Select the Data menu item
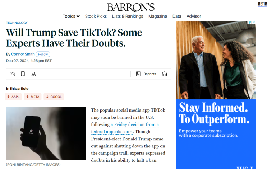This screenshot has width=267, height=169. [x=177, y=16]
